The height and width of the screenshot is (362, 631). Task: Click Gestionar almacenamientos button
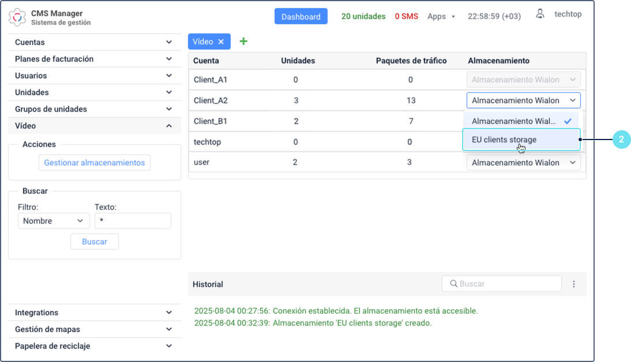click(x=95, y=163)
